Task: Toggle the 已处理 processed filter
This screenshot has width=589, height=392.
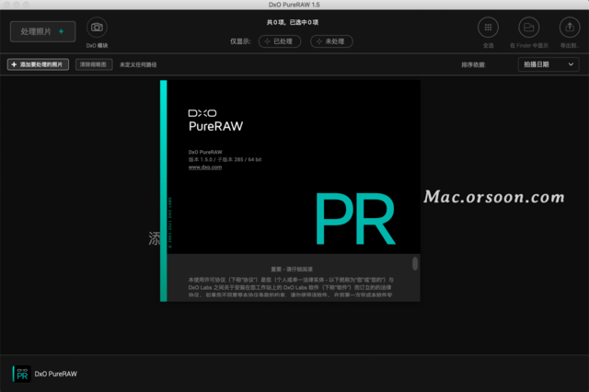Action: point(280,41)
